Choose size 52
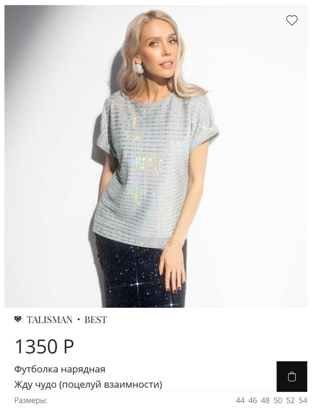This screenshot has height=417, width=312. (290, 401)
